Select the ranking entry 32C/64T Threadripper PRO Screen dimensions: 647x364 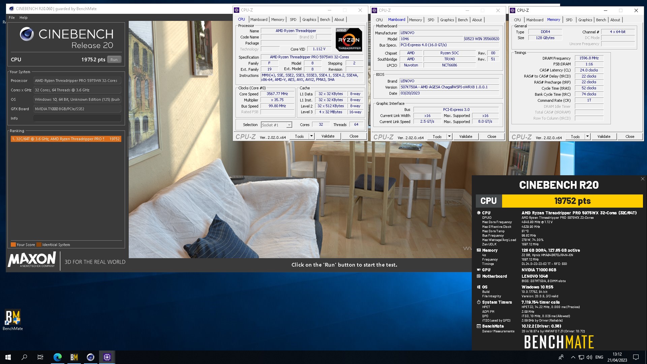66,139
